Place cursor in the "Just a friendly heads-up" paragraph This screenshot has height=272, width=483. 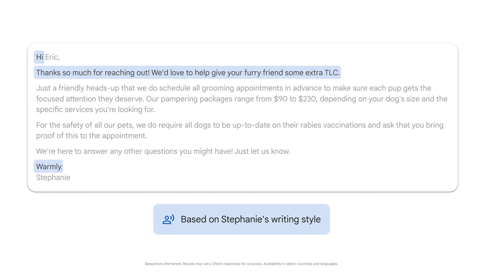242,99
